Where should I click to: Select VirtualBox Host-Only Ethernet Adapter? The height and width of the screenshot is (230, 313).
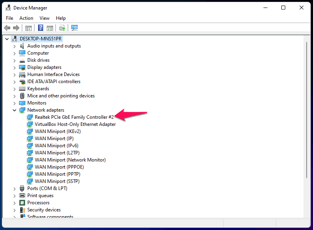(75, 124)
